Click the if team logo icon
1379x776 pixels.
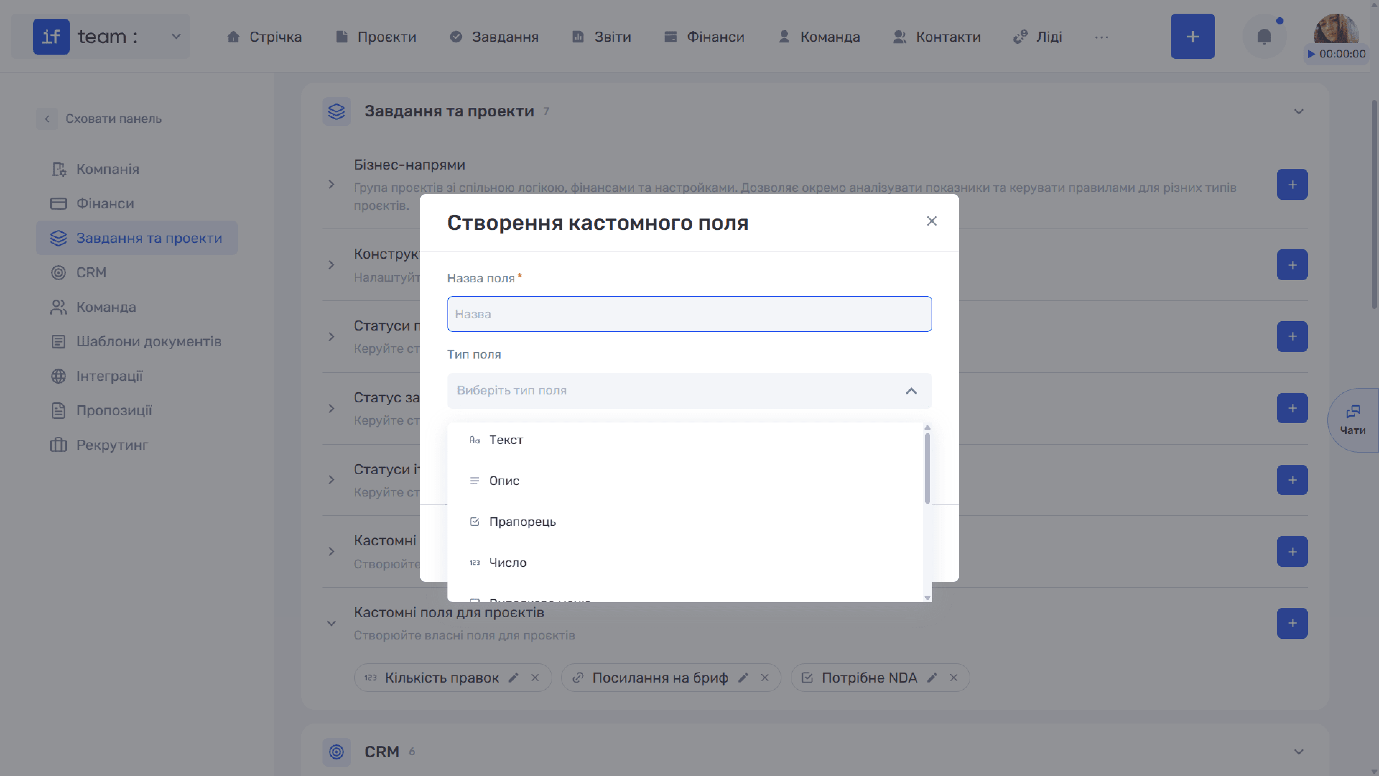pyautogui.click(x=51, y=36)
